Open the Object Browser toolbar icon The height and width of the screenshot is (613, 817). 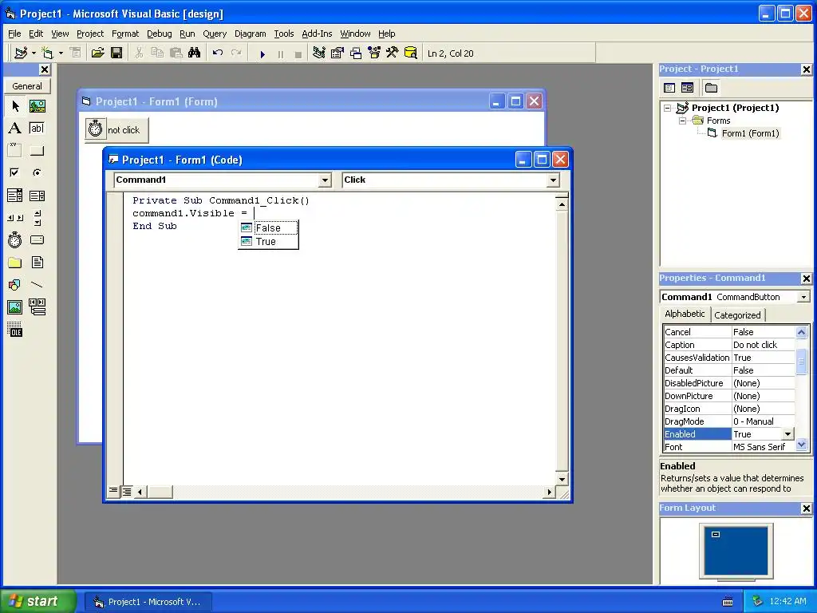pos(374,53)
